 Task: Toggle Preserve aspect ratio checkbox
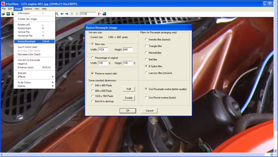point(93,73)
